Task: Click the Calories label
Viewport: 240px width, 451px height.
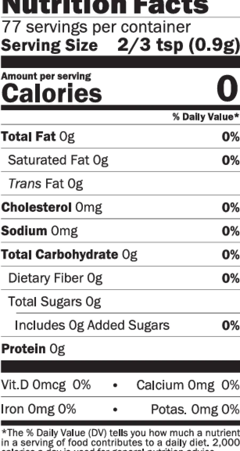Action: click(51, 93)
